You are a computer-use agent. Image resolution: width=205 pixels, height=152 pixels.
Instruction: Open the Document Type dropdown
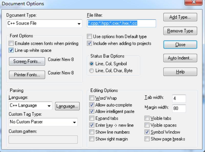pos(44,23)
